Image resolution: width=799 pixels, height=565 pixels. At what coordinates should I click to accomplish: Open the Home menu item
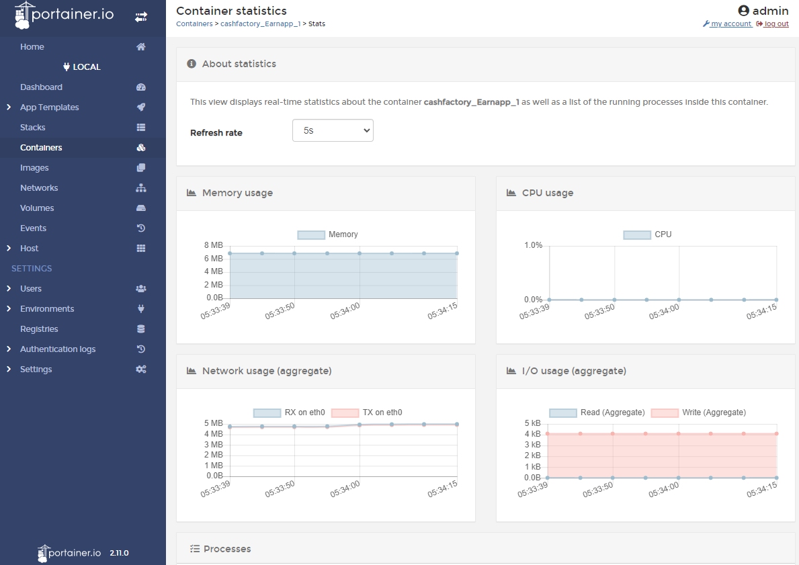[32, 47]
